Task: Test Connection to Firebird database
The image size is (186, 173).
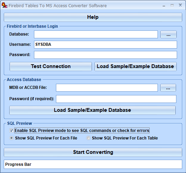Action: coord(51,66)
